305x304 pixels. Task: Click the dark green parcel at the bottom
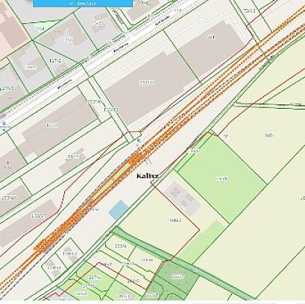[177, 277]
